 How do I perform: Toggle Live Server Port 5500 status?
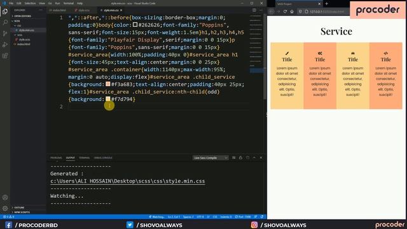coord(243,217)
